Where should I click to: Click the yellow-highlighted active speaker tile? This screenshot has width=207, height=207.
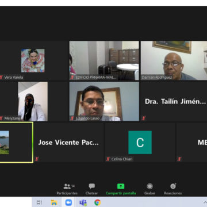tap(16, 143)
